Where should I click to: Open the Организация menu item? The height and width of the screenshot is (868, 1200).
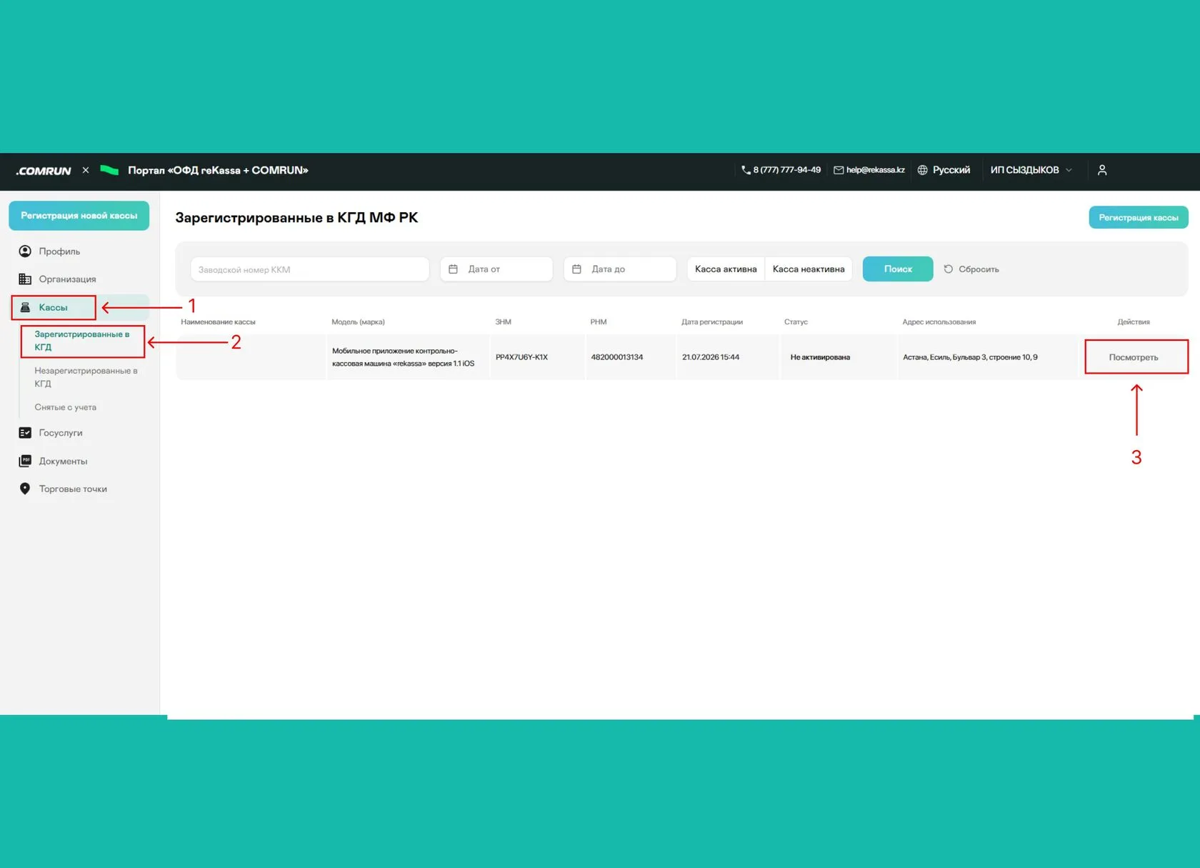coord(67,279)
